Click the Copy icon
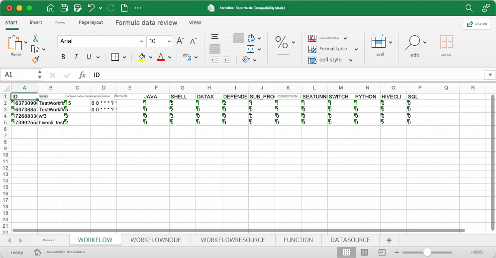Screen dimensions: 496x258 coord(35,49)
